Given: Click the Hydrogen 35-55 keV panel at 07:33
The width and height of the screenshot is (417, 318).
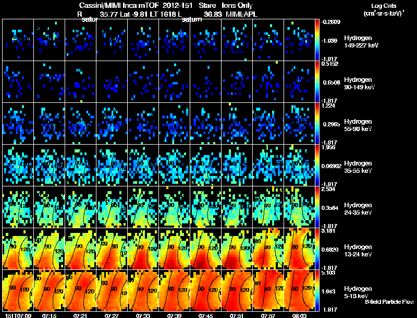Looking at the screenshot, I should [x=143, y=165].
